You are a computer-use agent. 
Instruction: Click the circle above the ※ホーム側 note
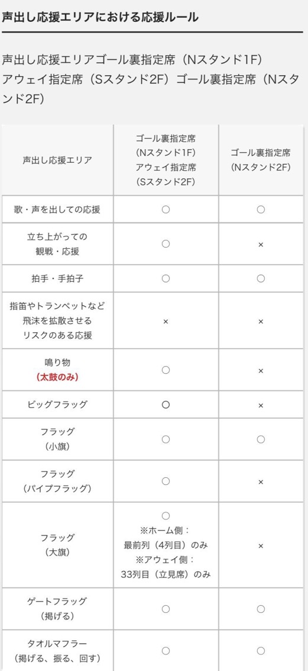tap(166, 516)
